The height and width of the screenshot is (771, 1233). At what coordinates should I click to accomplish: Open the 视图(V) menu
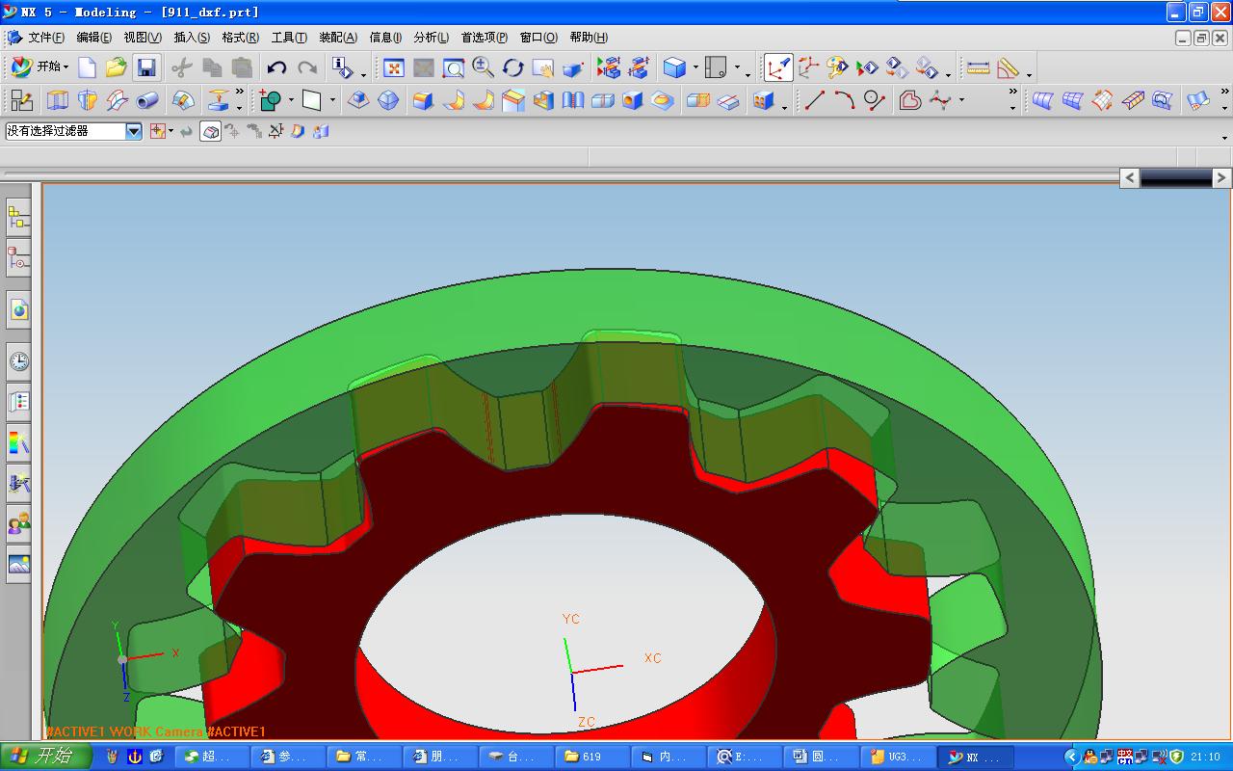click(x=143, y=38)
